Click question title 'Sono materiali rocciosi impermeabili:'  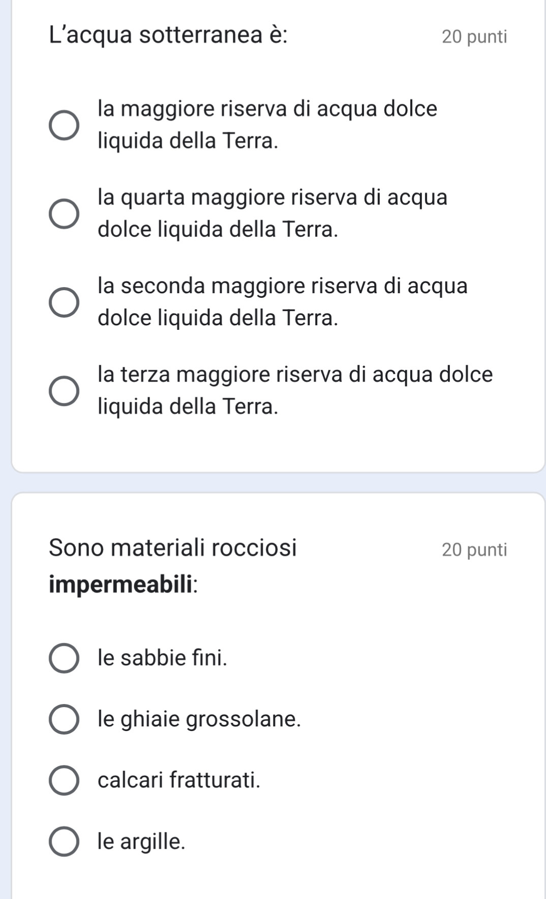tap(173, 548)
